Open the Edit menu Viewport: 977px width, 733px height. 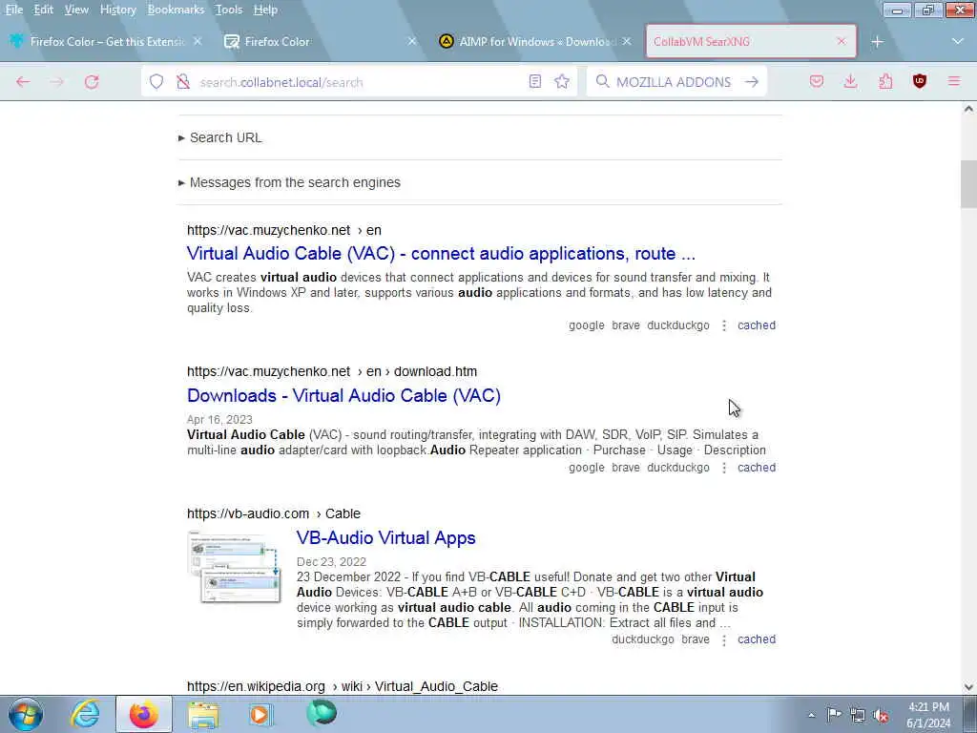click(x=44, y=10)
